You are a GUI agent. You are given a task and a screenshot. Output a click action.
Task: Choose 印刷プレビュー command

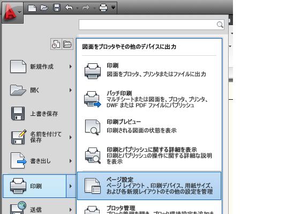pos(149,127)
